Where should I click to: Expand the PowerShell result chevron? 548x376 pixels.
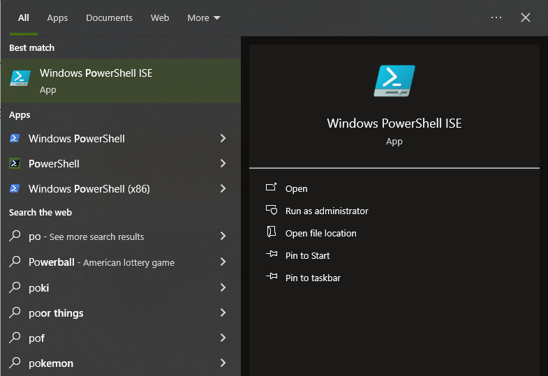coord(223,163)
